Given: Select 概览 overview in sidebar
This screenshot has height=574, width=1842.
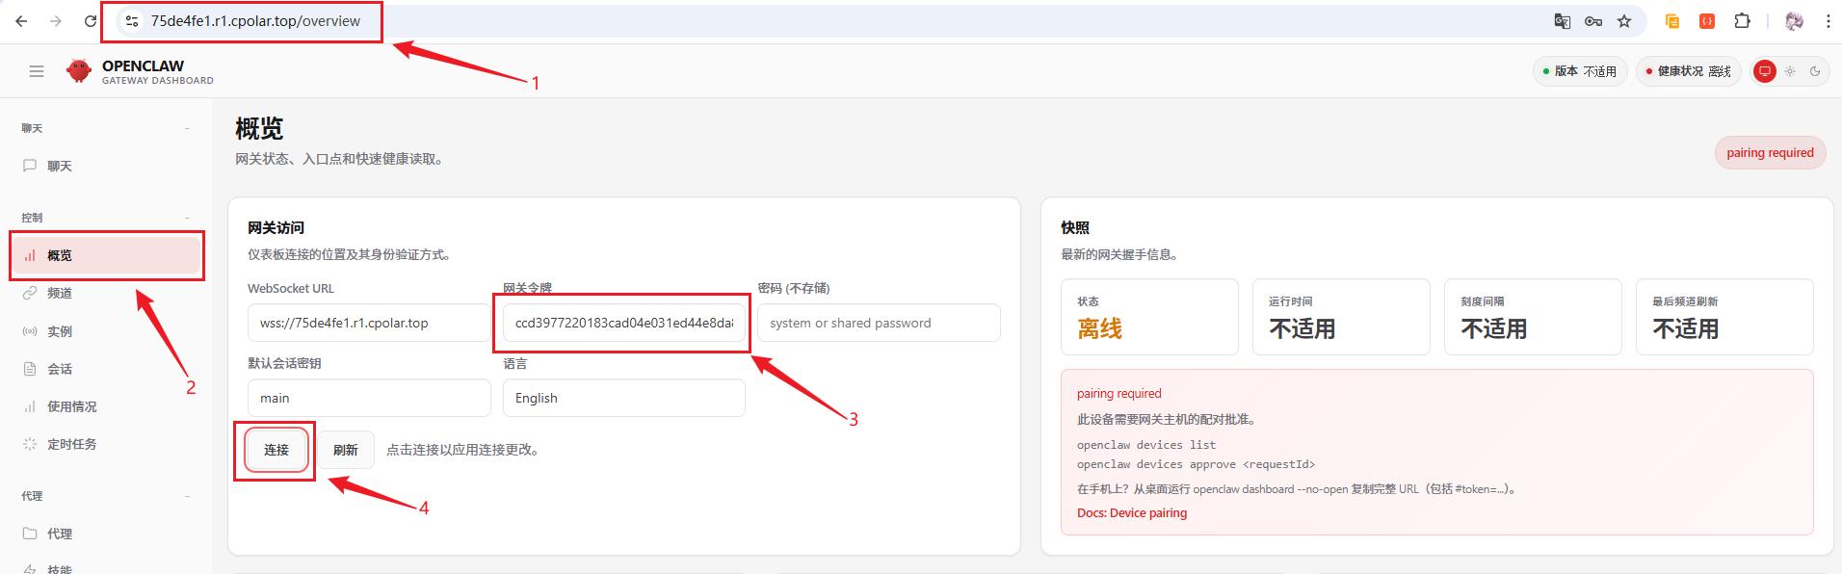Looking at the screenshot, I should 60,255.
